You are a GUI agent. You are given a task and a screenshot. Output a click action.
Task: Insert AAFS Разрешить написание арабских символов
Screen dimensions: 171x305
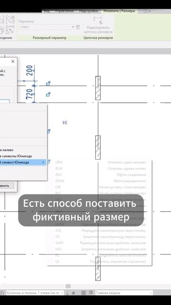(100, 243)
